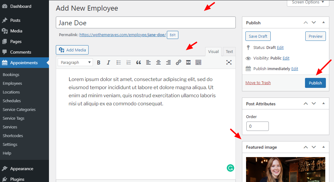Collapse the Post Attributes panel
The height and width of the screenshot is (182, 334).
click(324, 104)
